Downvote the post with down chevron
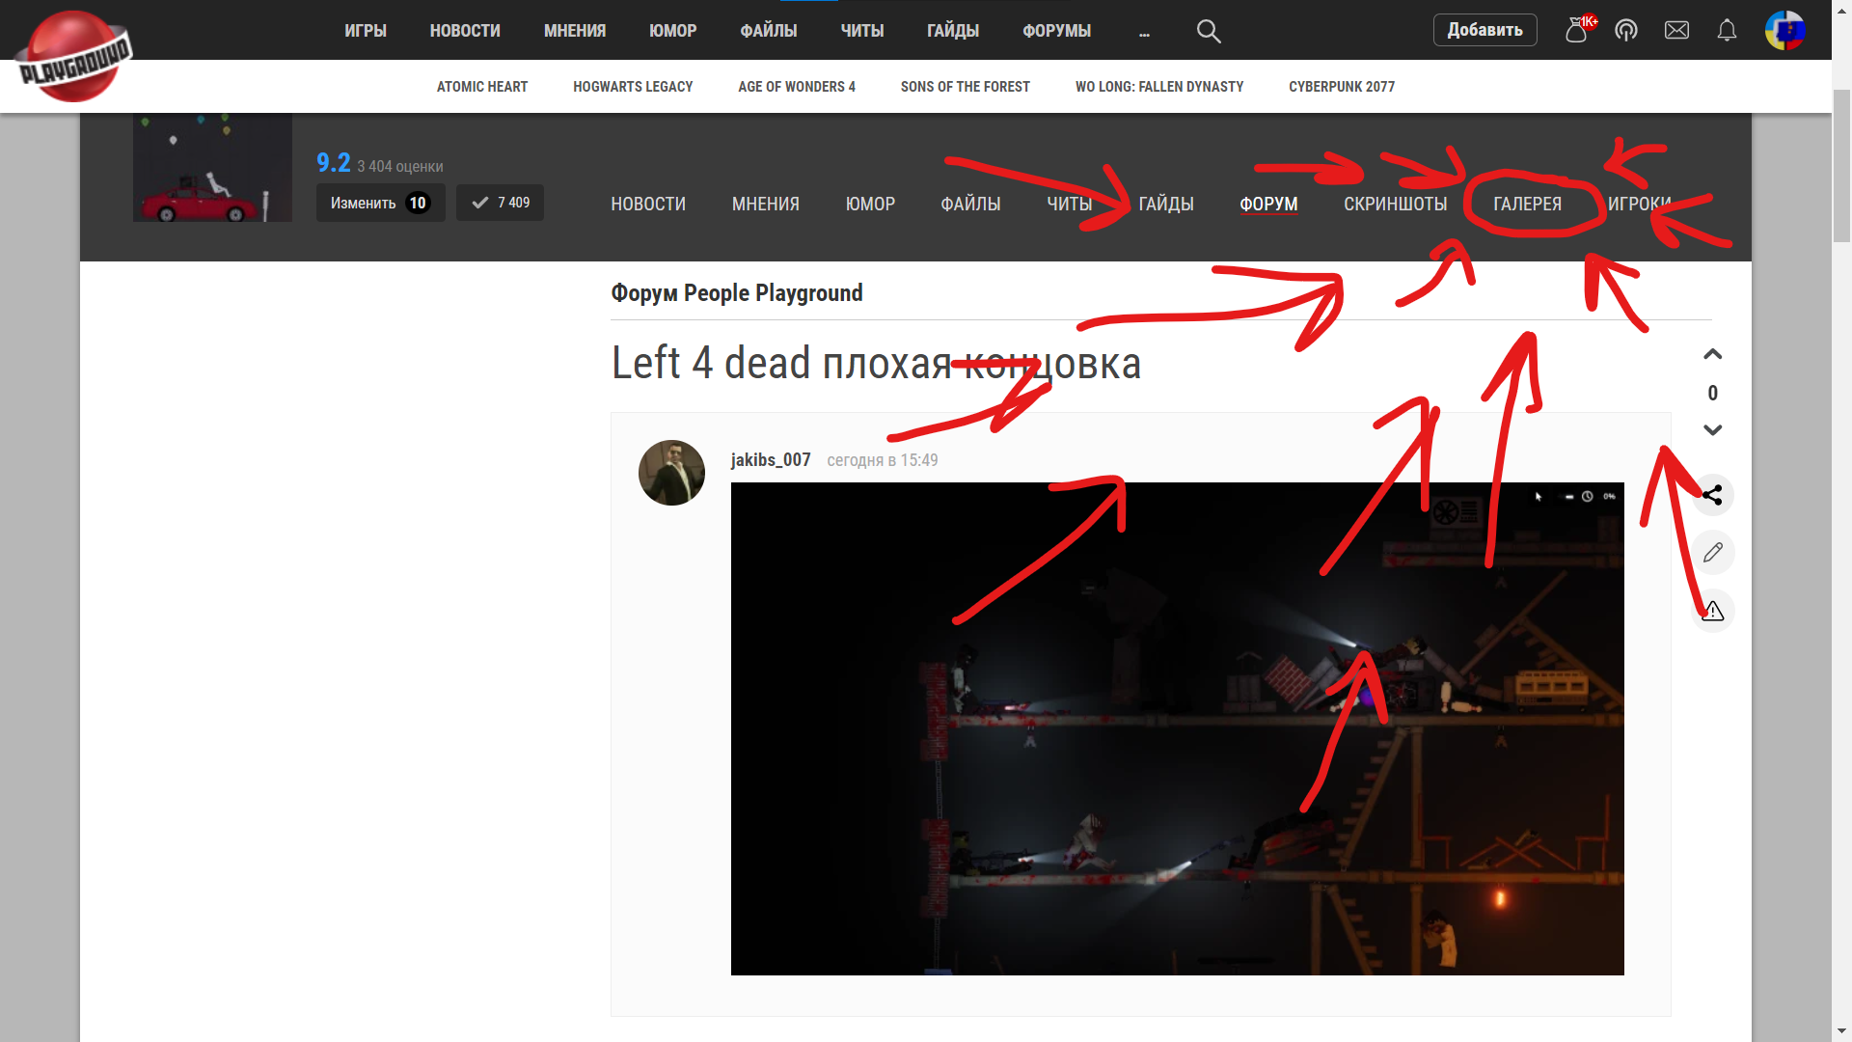 (1712, 430)
